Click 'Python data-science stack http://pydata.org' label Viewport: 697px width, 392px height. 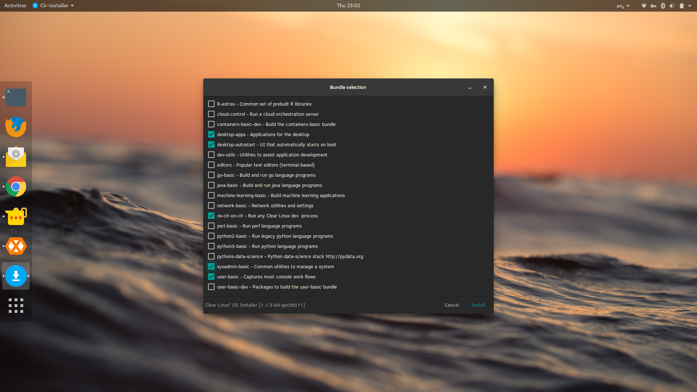[x=315, y=257]
